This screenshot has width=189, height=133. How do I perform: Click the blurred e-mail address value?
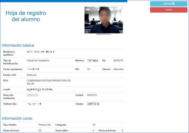point(39,89)
